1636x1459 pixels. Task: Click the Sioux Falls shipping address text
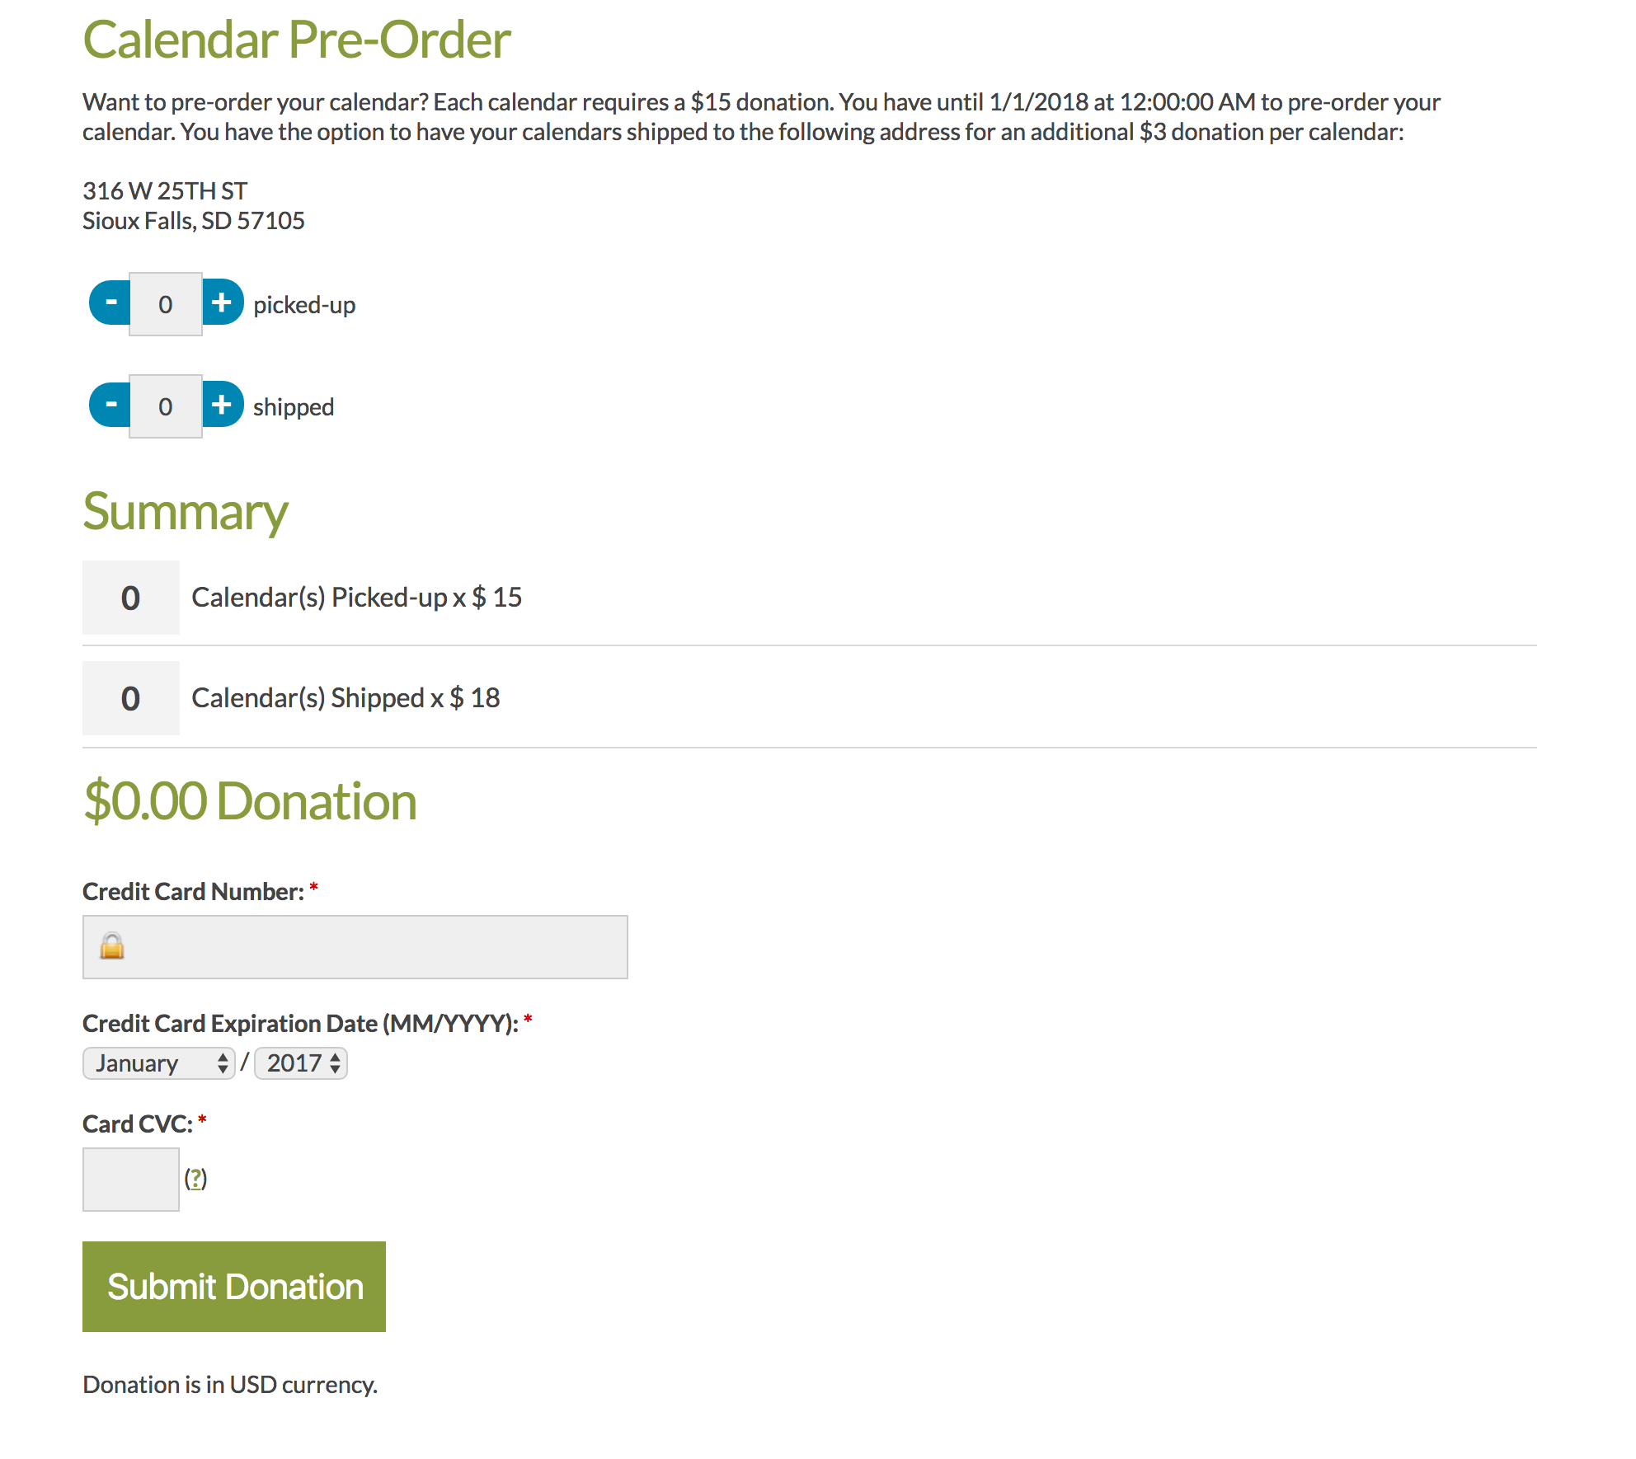click(x=194, y=221)
